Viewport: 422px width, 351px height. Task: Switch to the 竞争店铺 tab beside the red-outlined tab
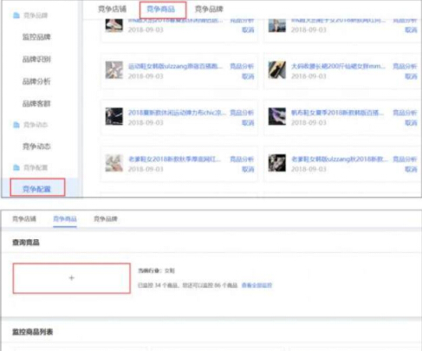tap(112, 10)
